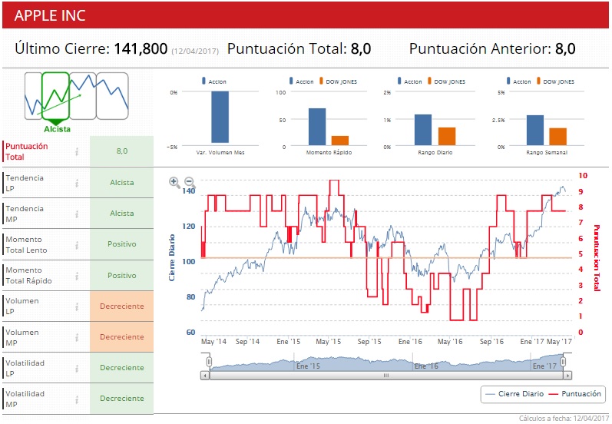
Task: Toggle Cierre Diario series in chart legend
Action: [514, 394]
